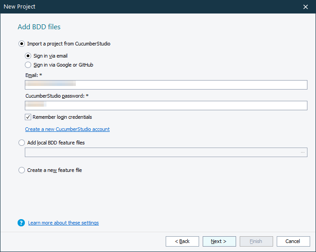Click the New Project title bar

135,7
